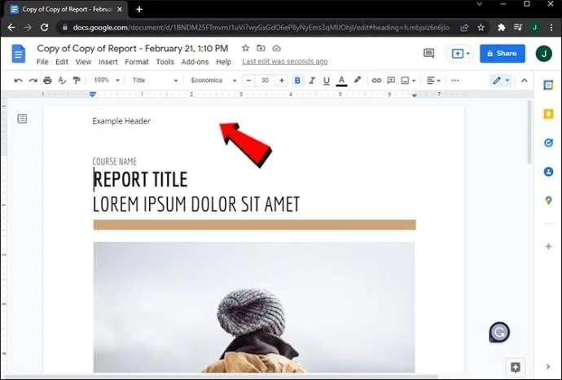Get add-ons with plus icon
The width and height of the screenshot is (562, 380).
[548, 247]
